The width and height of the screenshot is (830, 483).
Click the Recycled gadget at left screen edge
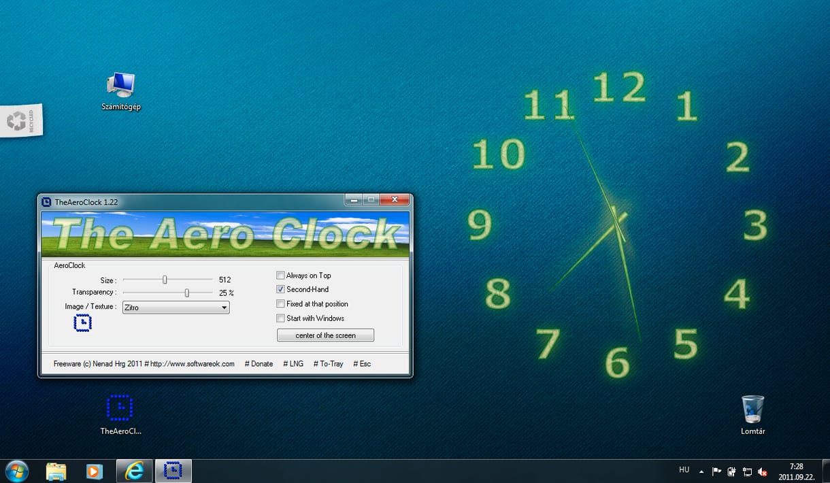tap(21, 120)
